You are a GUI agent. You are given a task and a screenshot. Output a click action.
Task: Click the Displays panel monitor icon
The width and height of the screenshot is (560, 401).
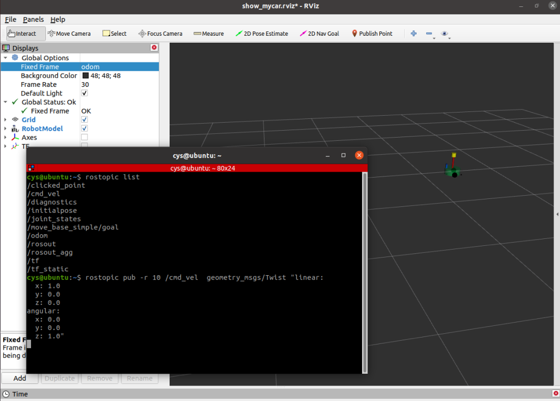click(6, 48)
